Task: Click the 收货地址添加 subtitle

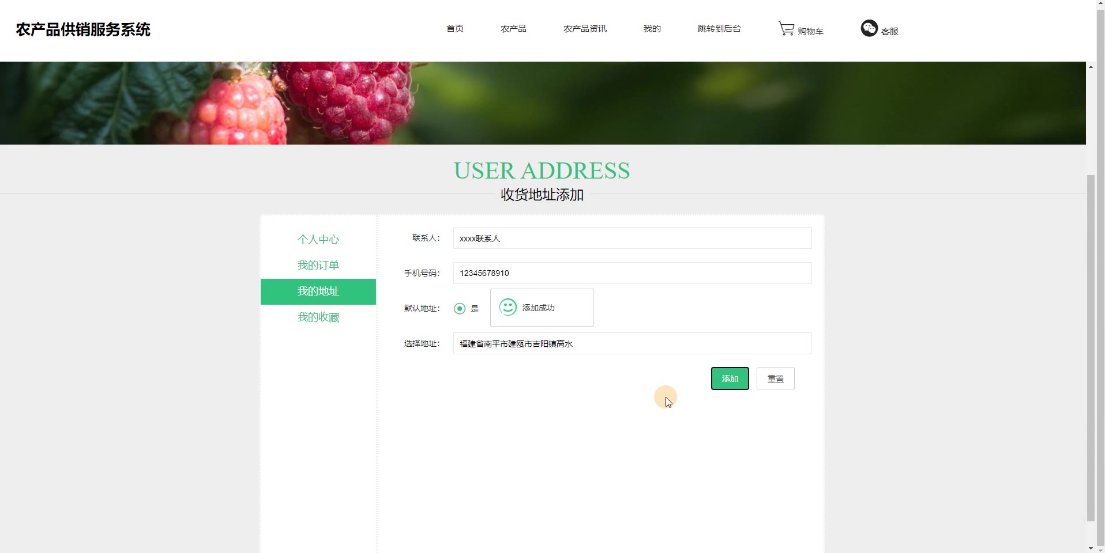Action: 542,195
